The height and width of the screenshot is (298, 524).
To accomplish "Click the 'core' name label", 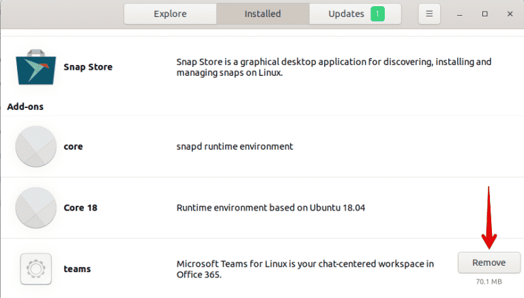I will [x=73, y=147].
